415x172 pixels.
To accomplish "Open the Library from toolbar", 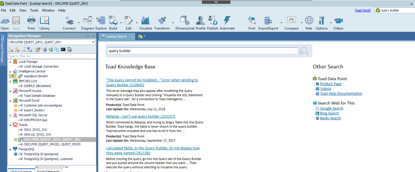I will pos(44,21).
